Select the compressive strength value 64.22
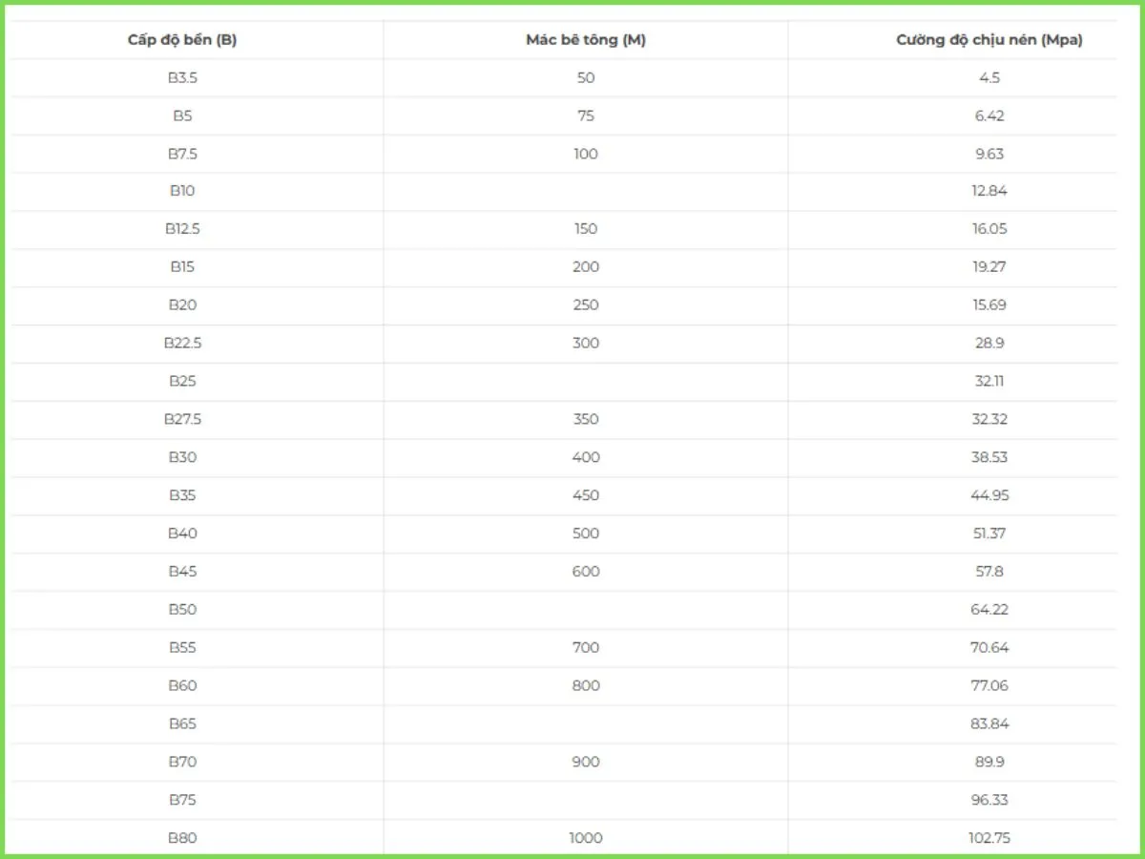Viewport: 1145px width, 859px height. click(x=989, y=609)
